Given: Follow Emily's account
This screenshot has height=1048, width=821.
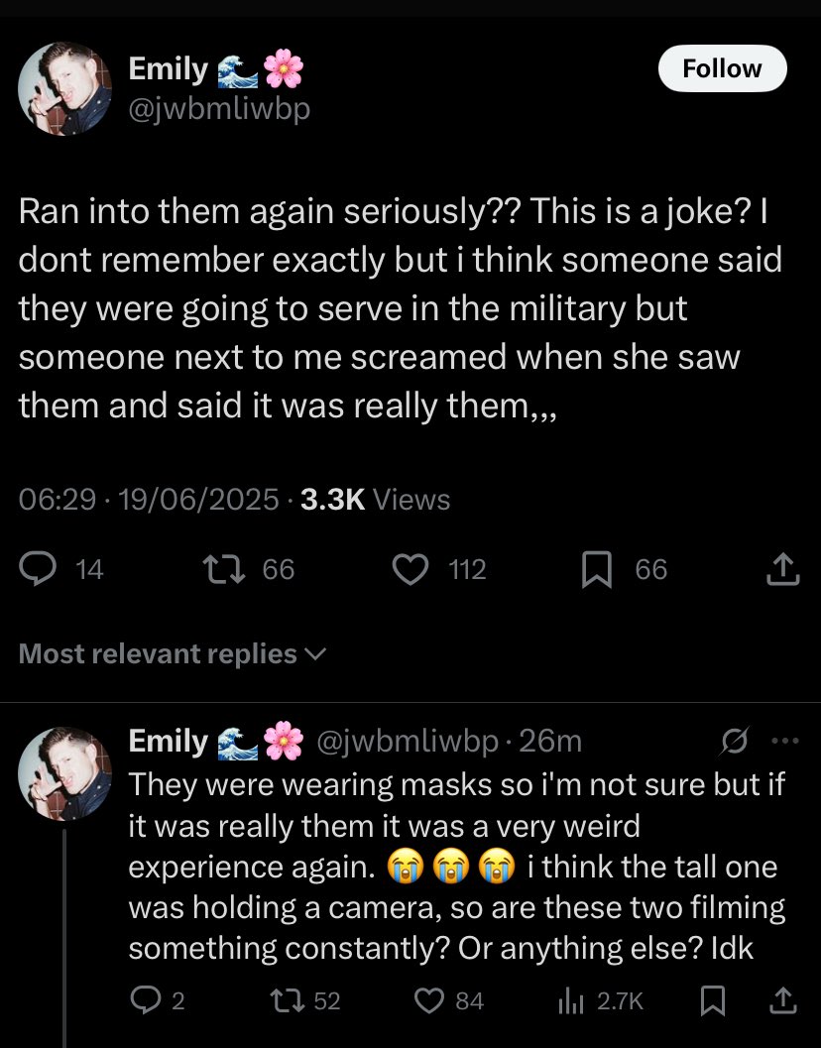Looking at the screenshot, I should [723, 68].
